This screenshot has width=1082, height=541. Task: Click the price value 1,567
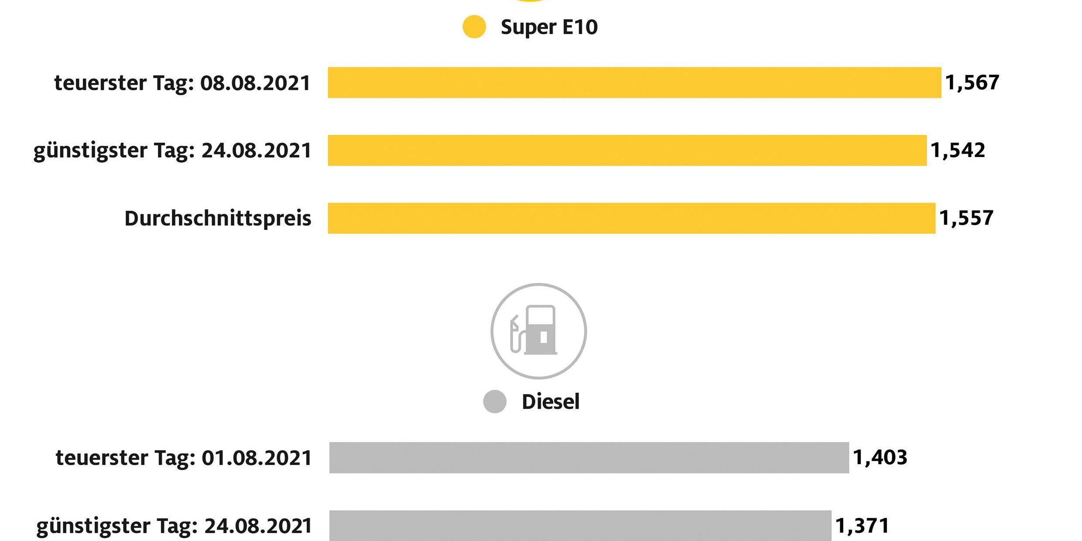pos(972,82)
